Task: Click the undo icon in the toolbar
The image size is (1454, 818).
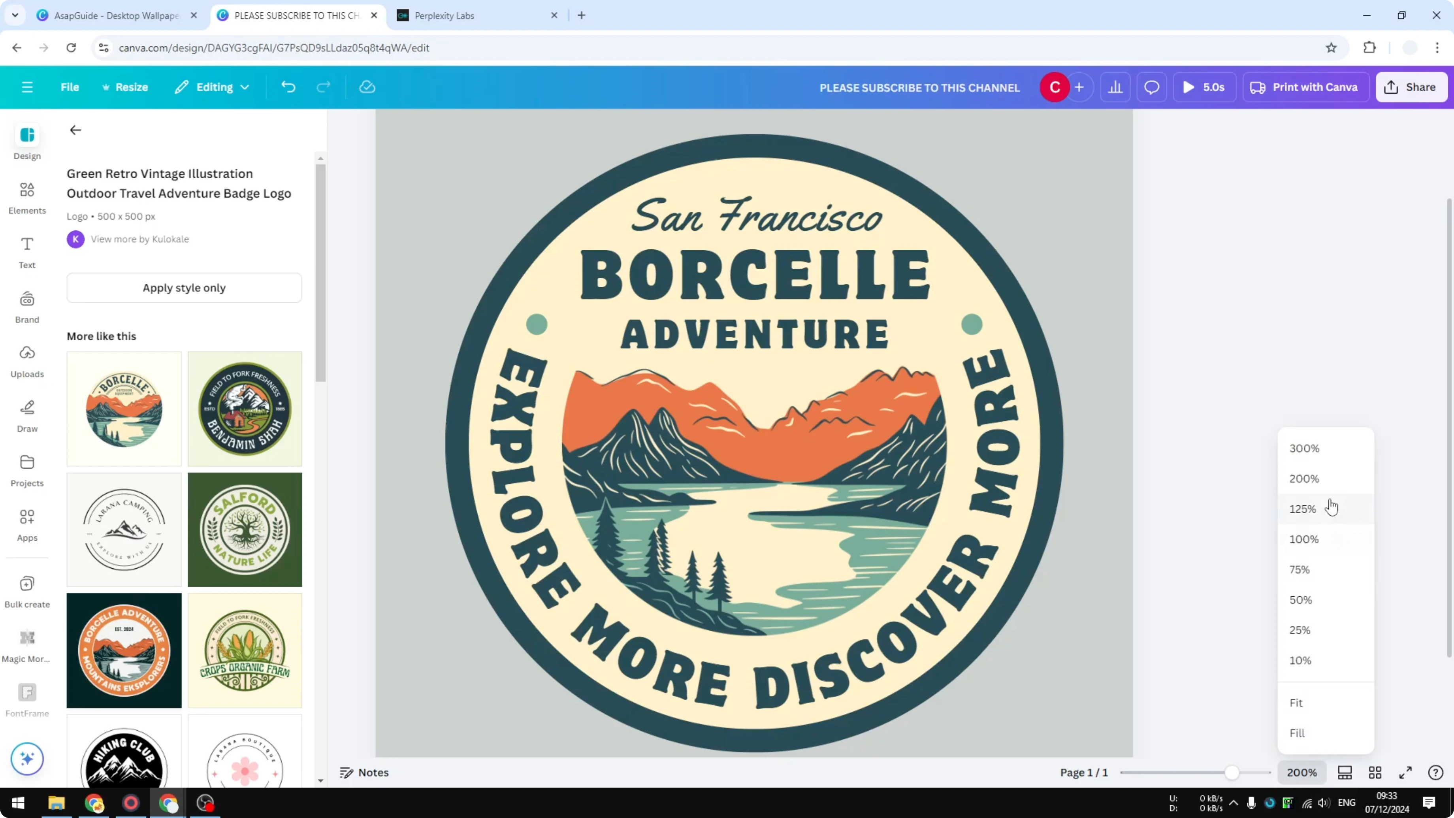Action: point(288,87)
